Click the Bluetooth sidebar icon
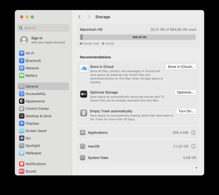Viewport: 219px width, 195px height. (22, 60)
